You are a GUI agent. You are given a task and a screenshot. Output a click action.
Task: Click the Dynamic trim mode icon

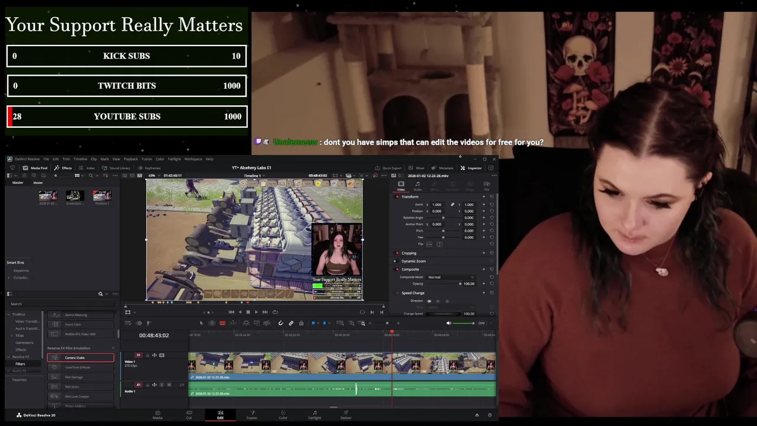click(233, 323)
